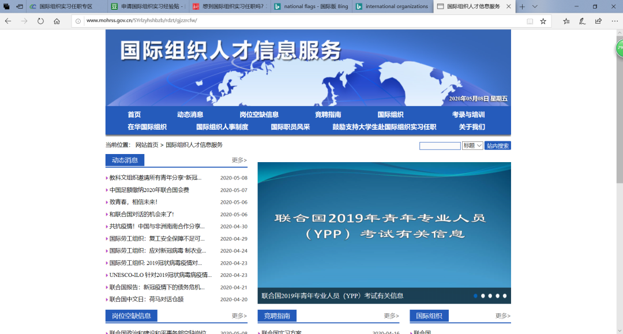Image resolution: width=623 pixels, height=334 pixels.
Task: Click the Home icon in toolbar
Action: click(x=57, y=21)
